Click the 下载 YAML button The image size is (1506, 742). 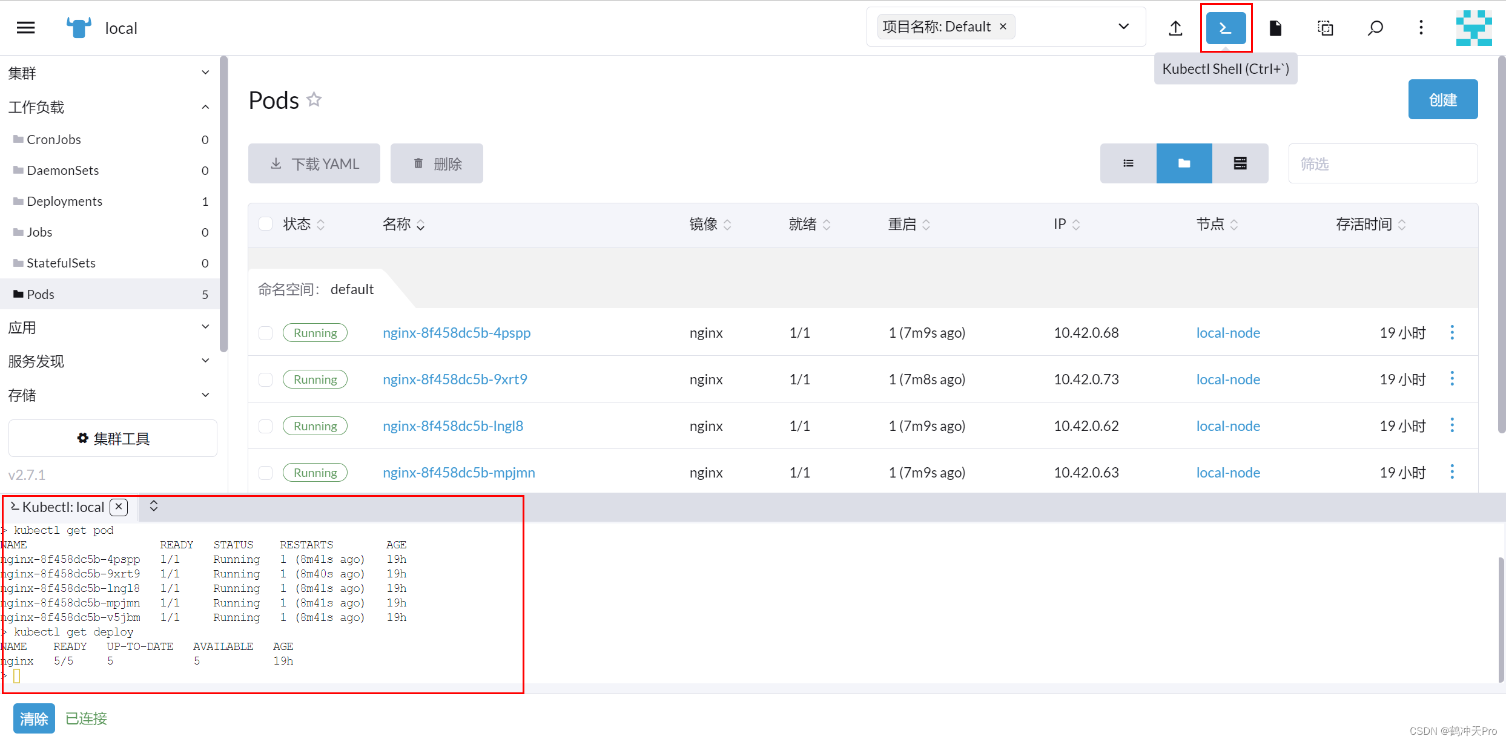click(x=314, y=163)
